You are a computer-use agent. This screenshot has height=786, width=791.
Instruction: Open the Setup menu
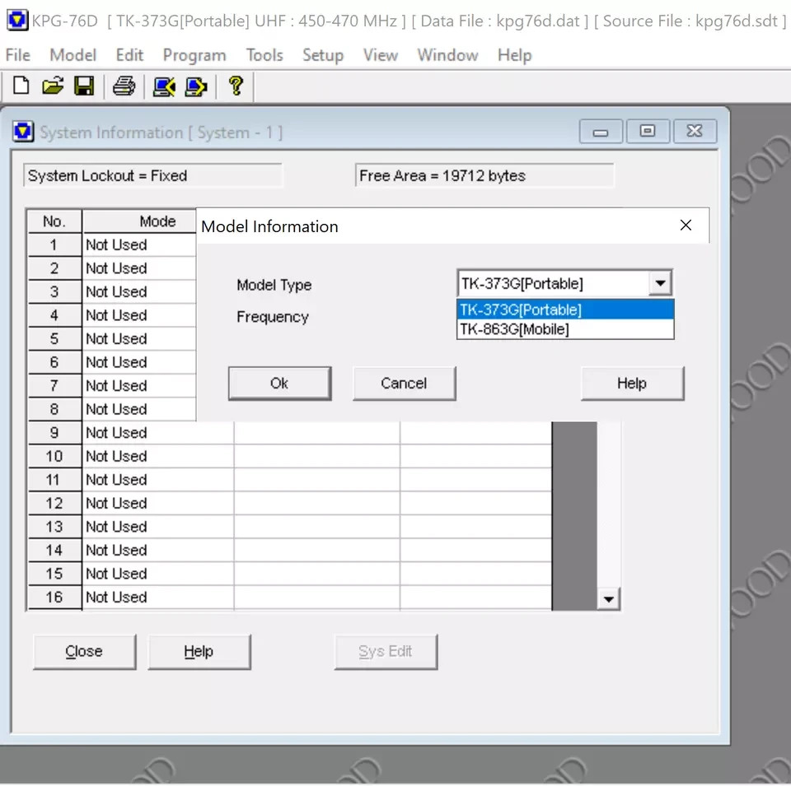(x=322, y=55)
